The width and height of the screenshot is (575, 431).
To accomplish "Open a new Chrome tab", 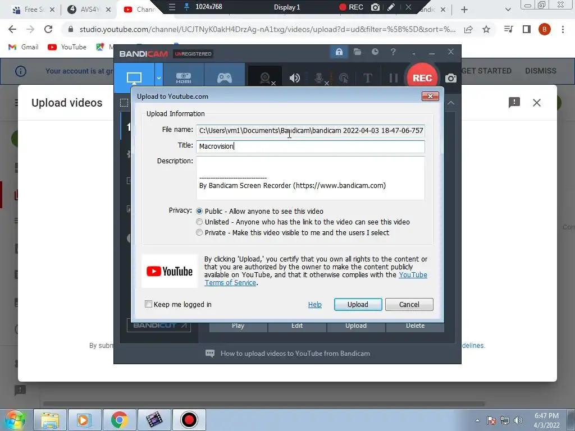I will [464, 10].
